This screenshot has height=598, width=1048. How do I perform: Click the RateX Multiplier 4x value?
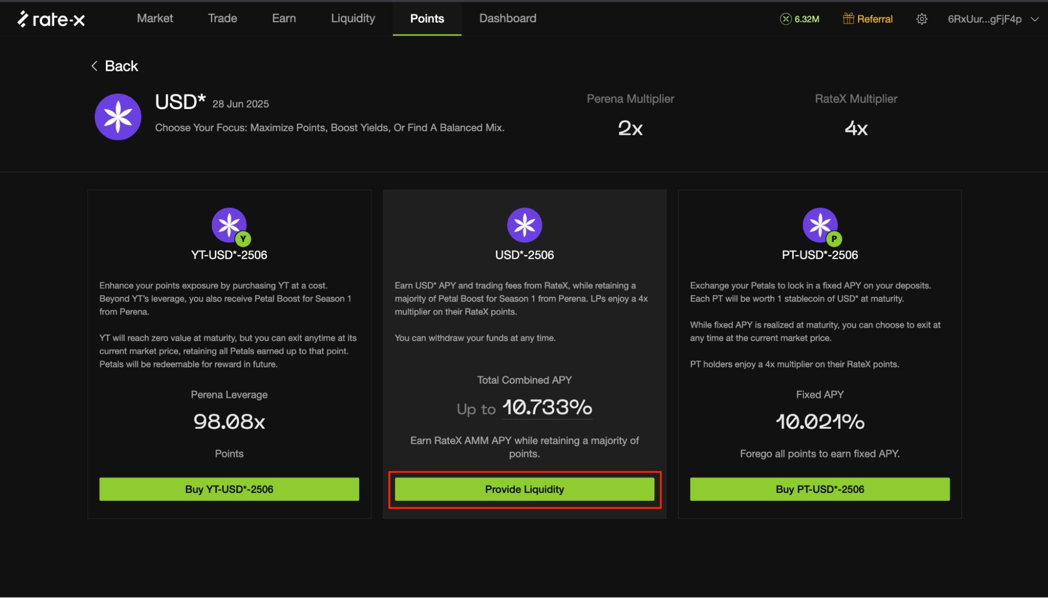(x=856, y=128)
